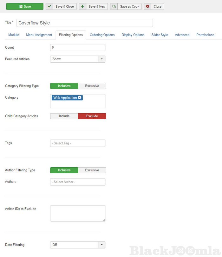This screenshot has height=257, width=222.
Task: Set Category Filtering Type to Exclusive
Action: [x=92, y=86]
